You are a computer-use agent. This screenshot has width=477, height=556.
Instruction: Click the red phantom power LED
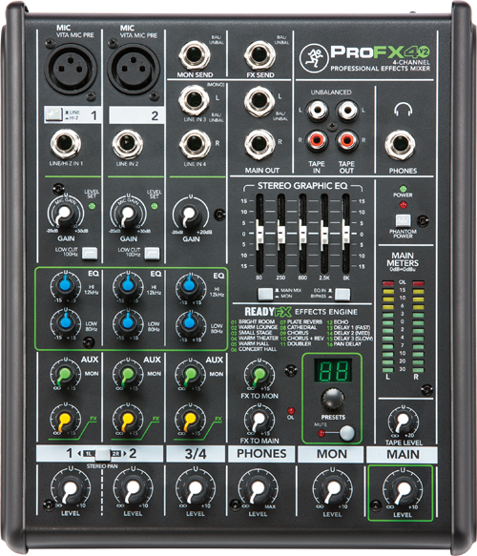(403, 205)
